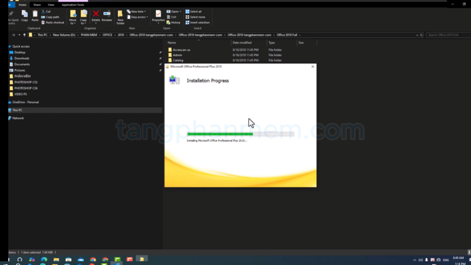Screen dimensions: 471x265
Task: Click ENG language indicator in tray
Action: point(446,260)
